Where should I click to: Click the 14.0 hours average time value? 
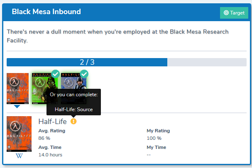click(50, 155)
